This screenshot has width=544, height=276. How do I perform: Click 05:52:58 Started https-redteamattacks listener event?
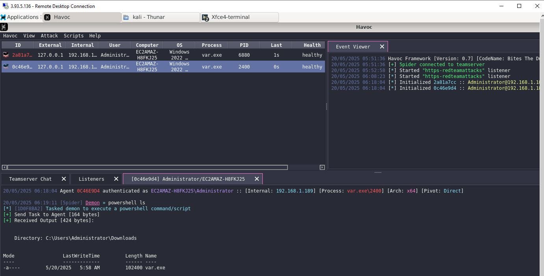coord(421,70)
